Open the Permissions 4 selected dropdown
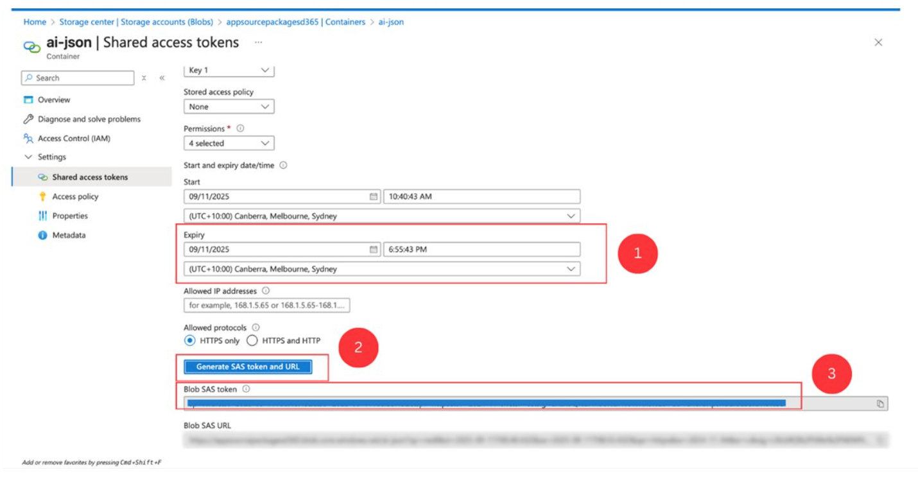 coord(229,143)
